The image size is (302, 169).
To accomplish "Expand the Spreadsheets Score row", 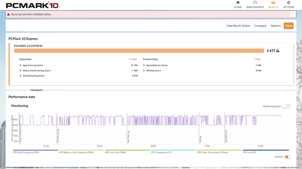I will pos(144,65).
